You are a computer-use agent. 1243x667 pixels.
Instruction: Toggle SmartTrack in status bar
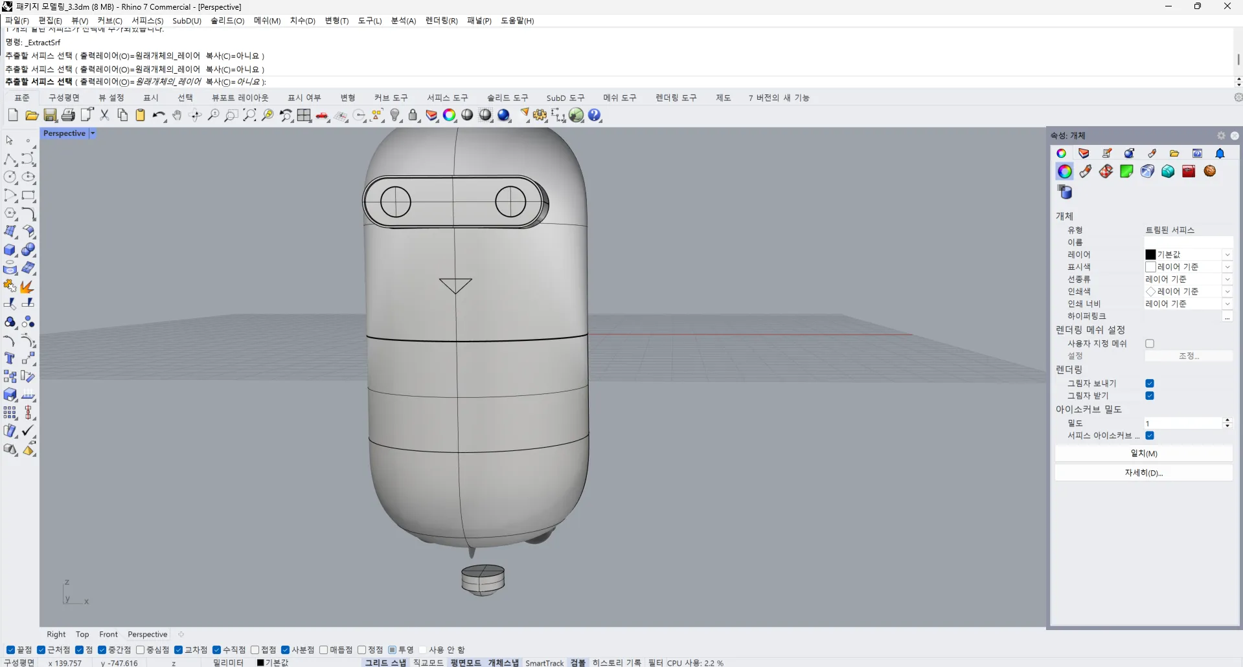coord(544,662)
